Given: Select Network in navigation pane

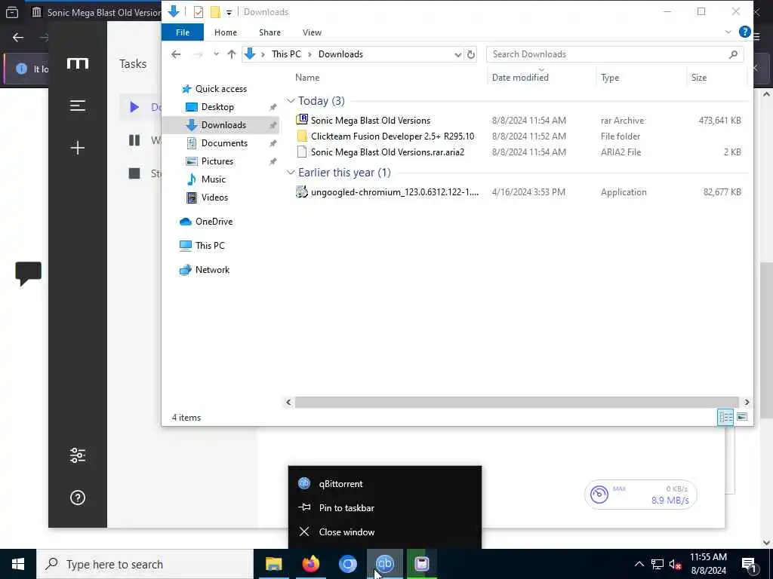Looking at the screenshot, I should point(212,270).
